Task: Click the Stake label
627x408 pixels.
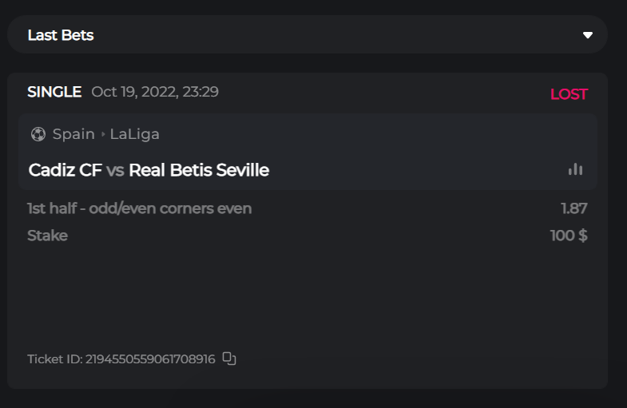Action: (x=47, y=236)
